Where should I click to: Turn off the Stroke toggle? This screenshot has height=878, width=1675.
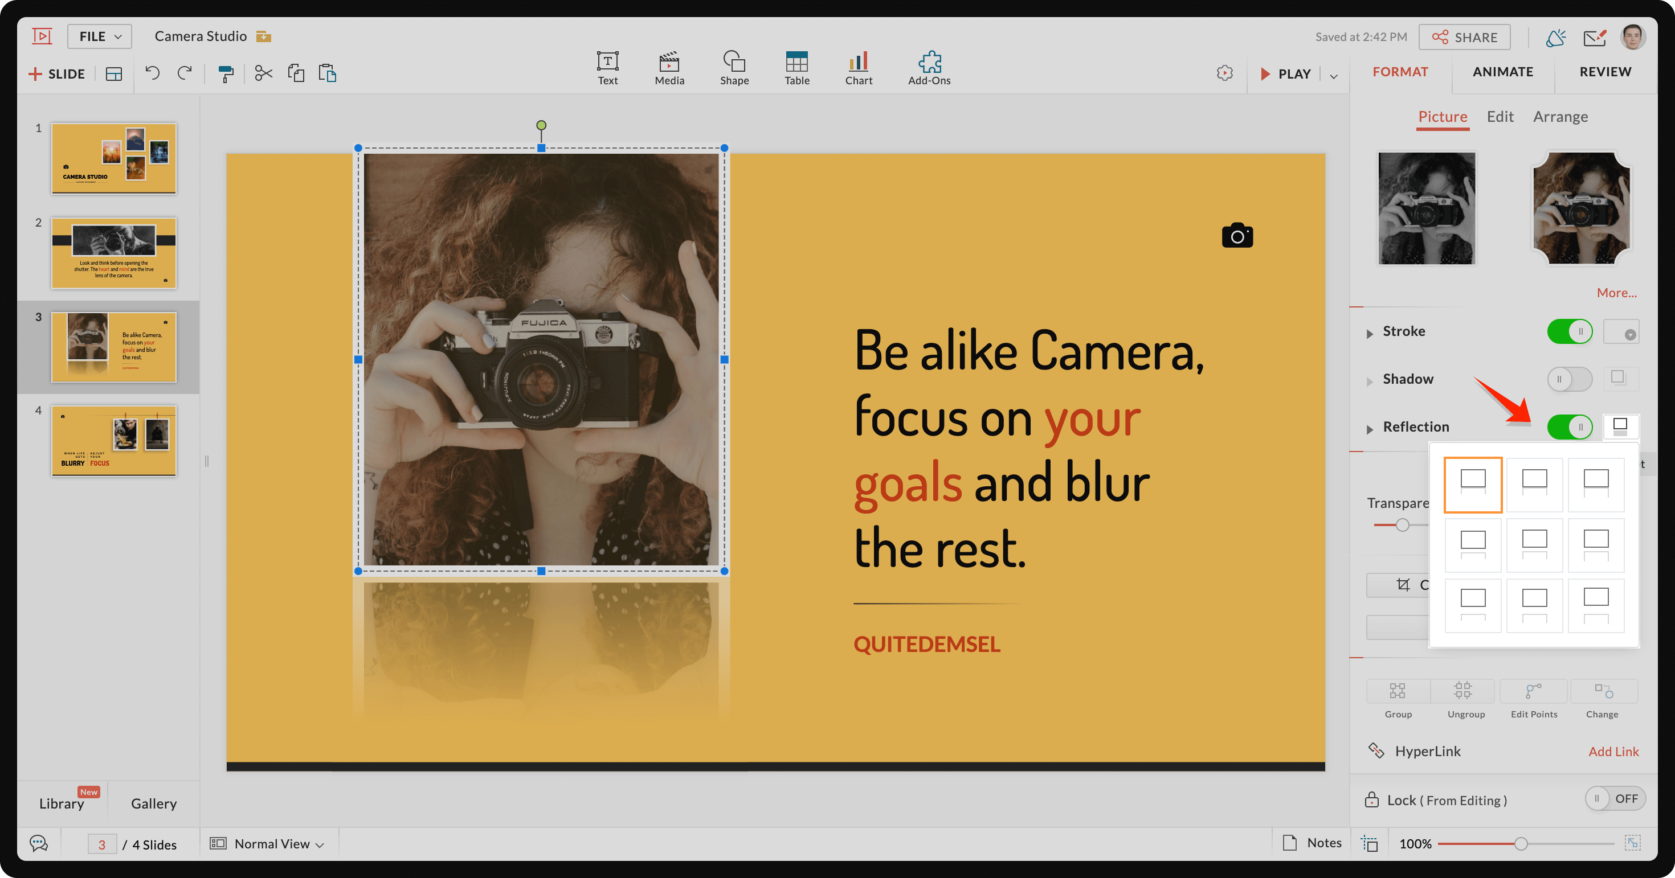coord(1569,331)
